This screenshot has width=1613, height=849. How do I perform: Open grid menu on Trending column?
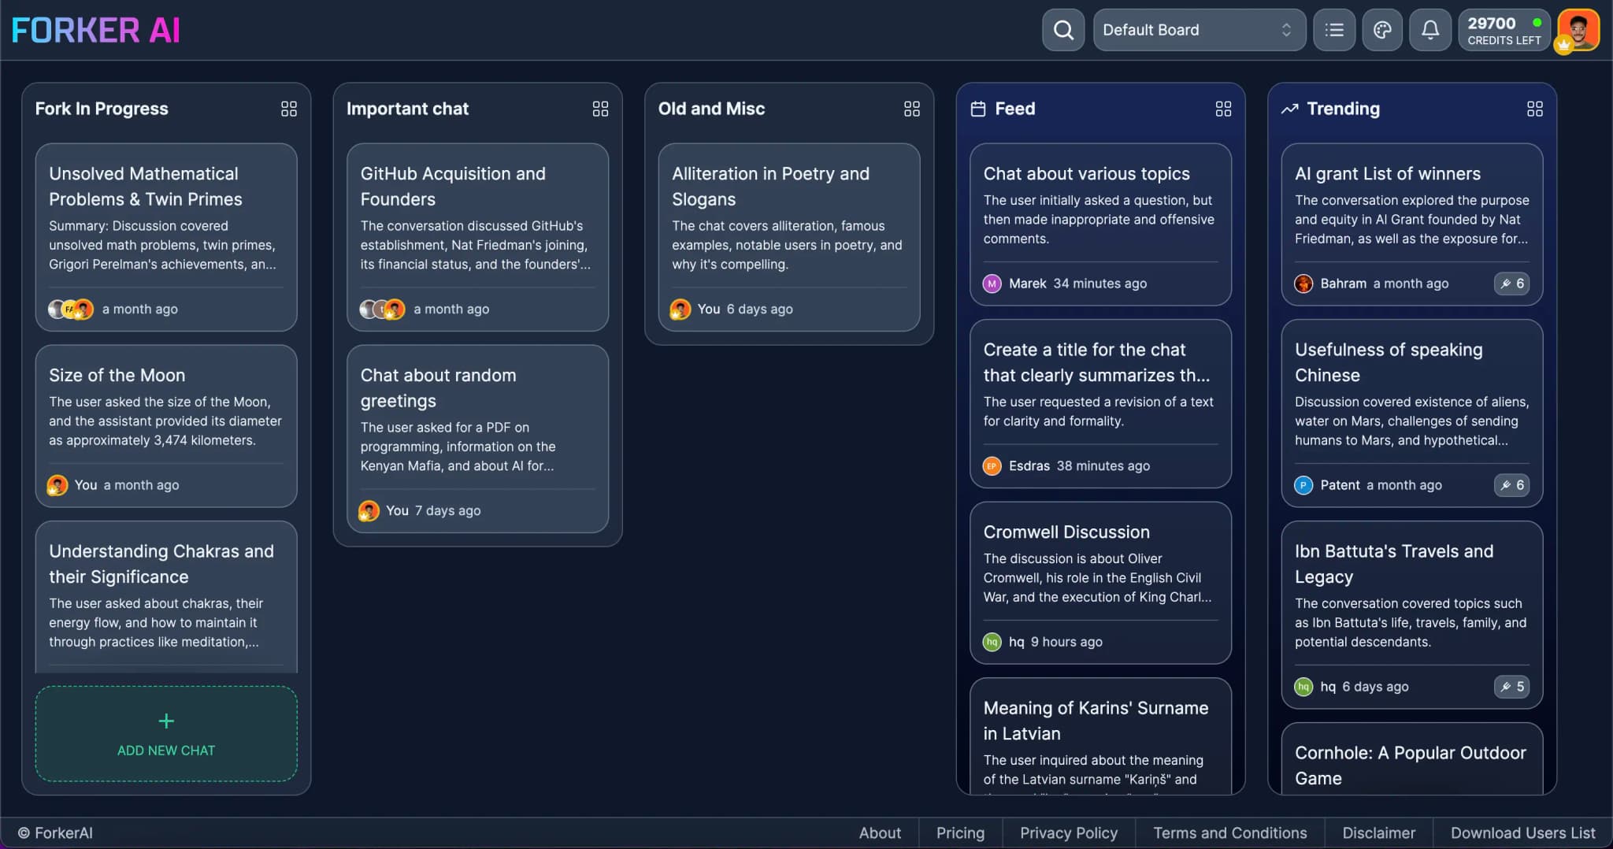tap(1534, 109)
